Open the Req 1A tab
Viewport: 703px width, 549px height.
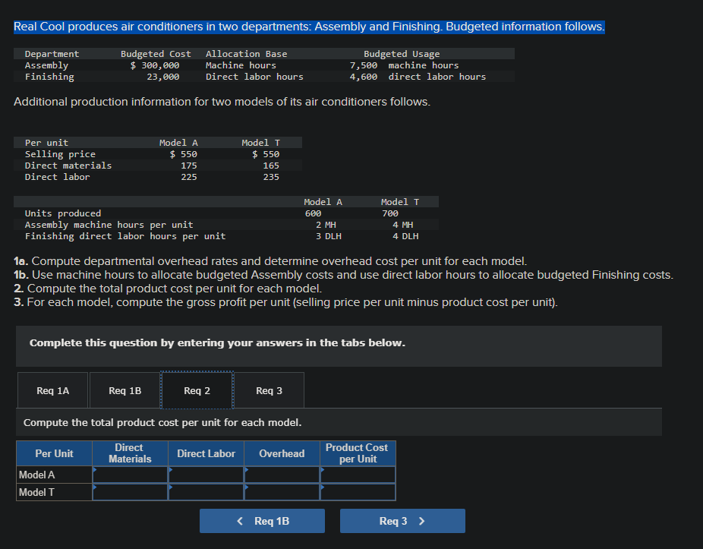pos(53,390)
